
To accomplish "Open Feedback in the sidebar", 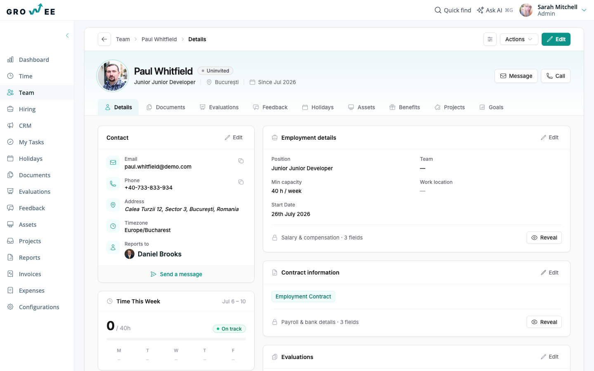I will tap(37, 208).
